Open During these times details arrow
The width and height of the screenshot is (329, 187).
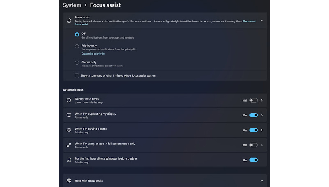[262, 100]
